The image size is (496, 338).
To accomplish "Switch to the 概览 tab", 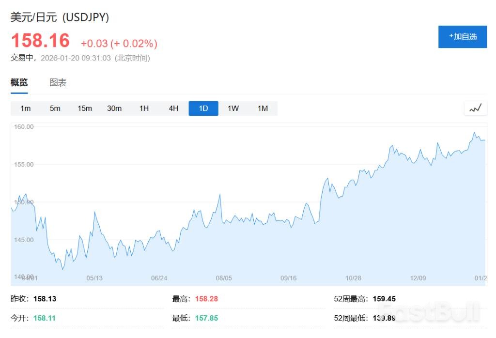I will click(x=19, y=83).
